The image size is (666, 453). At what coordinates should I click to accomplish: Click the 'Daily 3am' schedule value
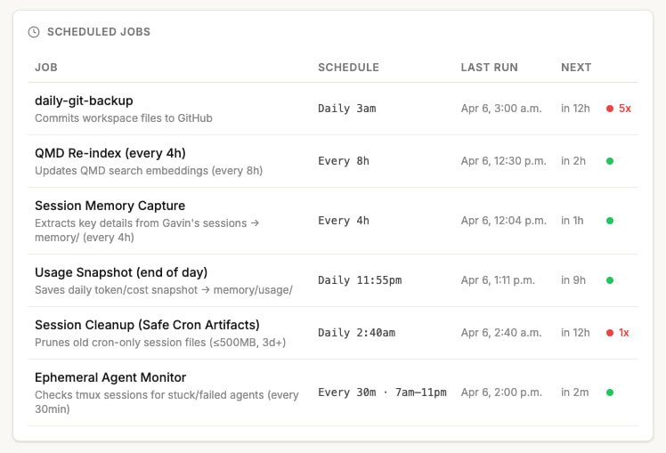(346, 109)
